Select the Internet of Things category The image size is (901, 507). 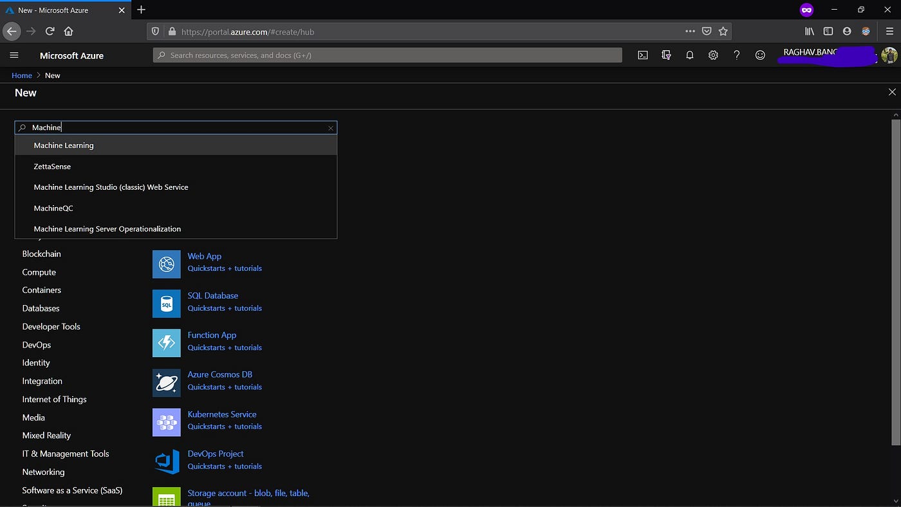54,400
